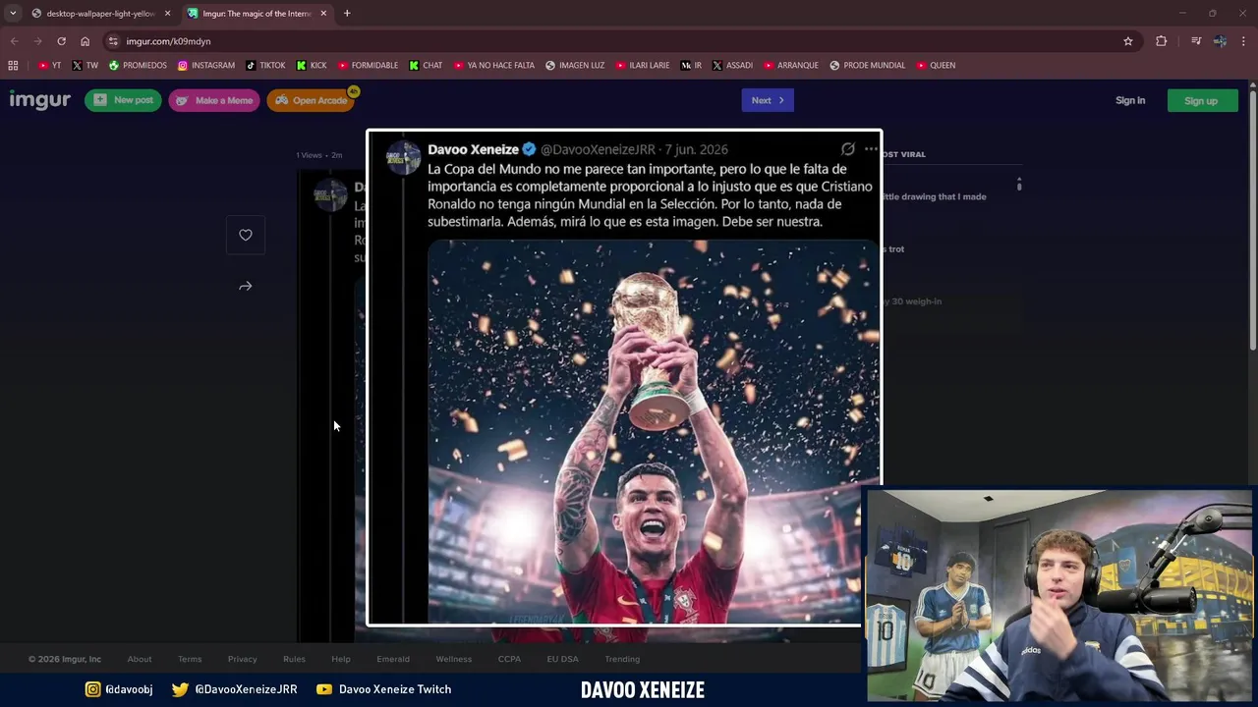Viewport: 1258px width, 707px height.
Task: Open the apps grid in bookmarks bar
Action: 13,66
